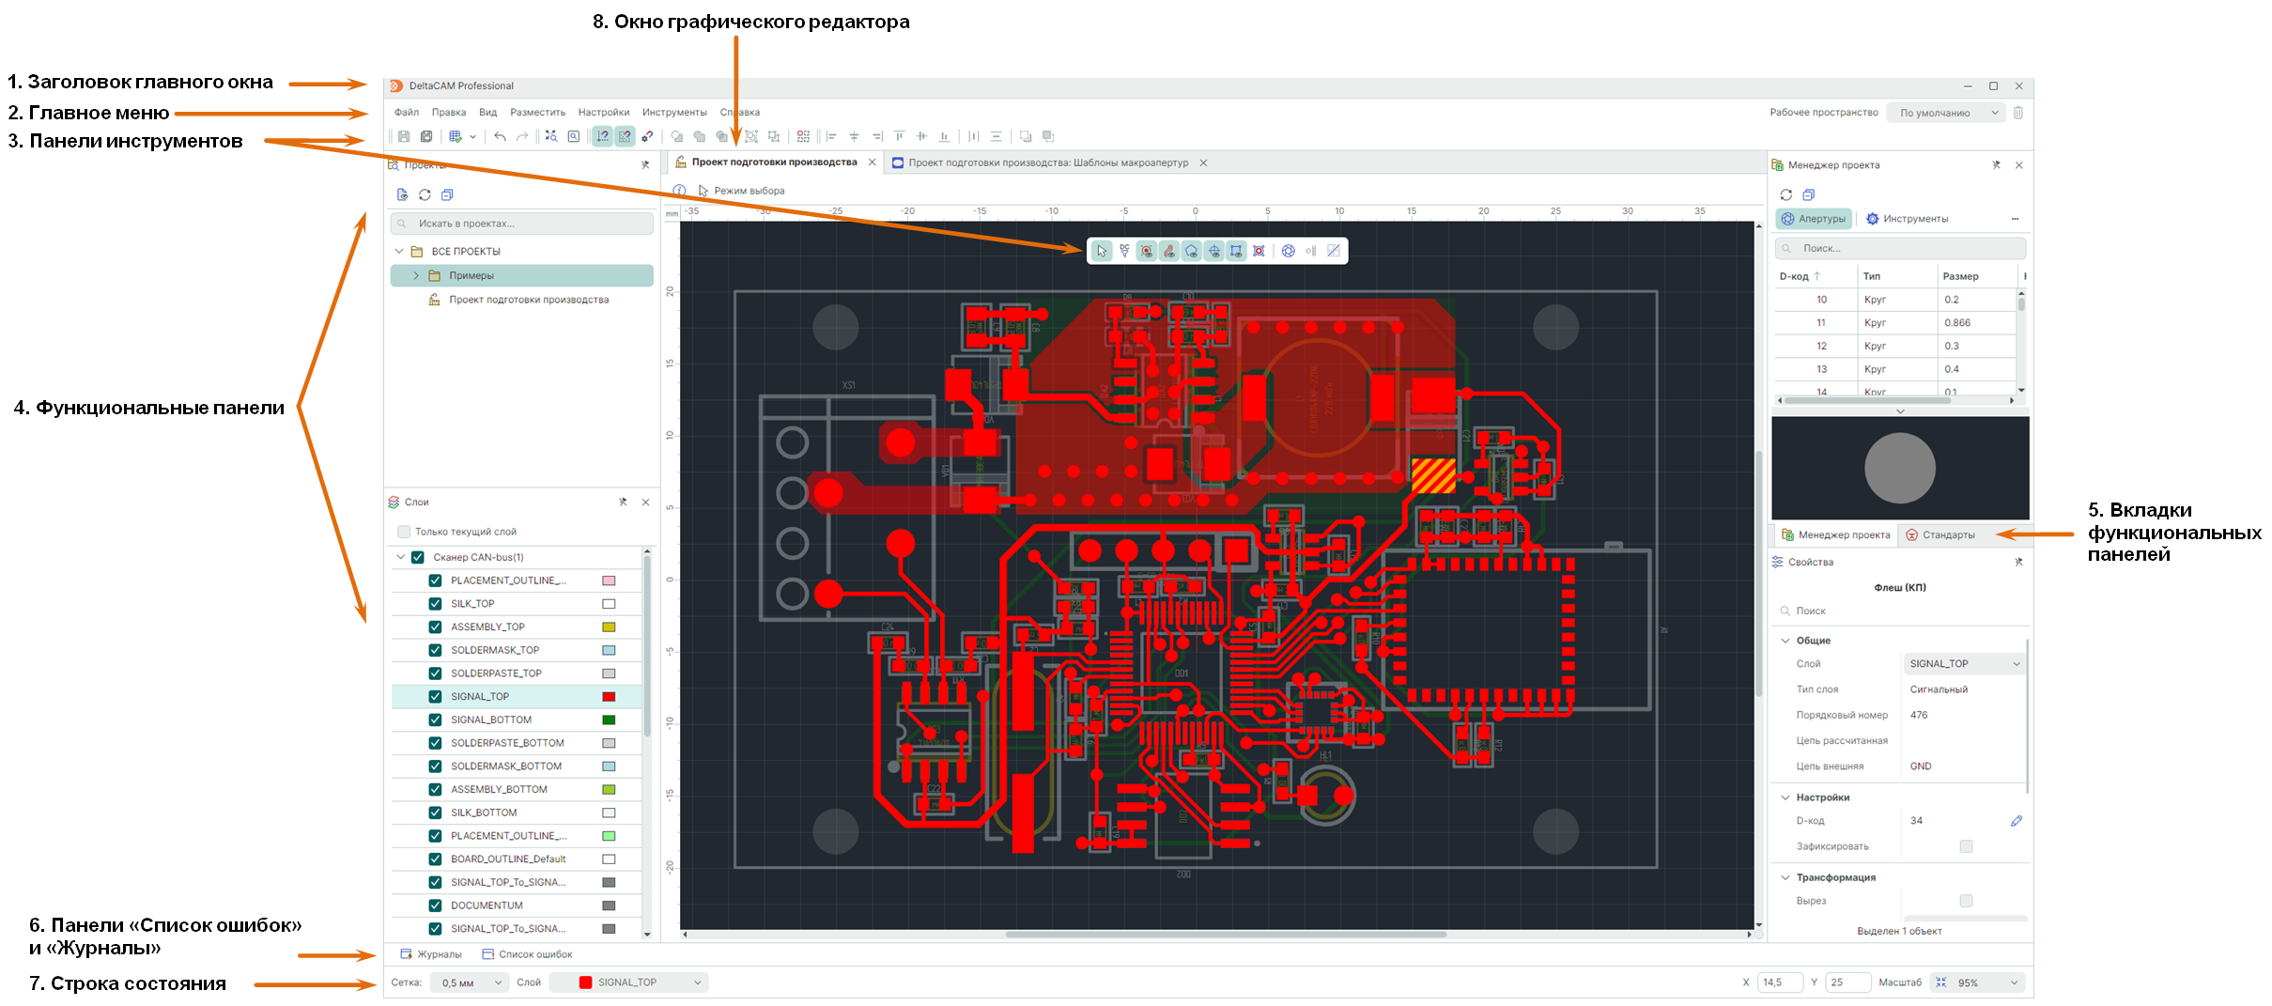The width and height of the screenshot is (2272, 1006).
Task: Click the zoom-to-fit icon in the toolbar
Action: point(551,136)
